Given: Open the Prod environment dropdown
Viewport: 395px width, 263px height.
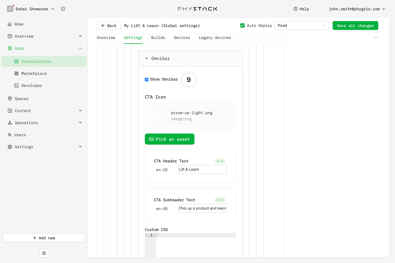Looking at the screenshot, I should tap(302, 25).
